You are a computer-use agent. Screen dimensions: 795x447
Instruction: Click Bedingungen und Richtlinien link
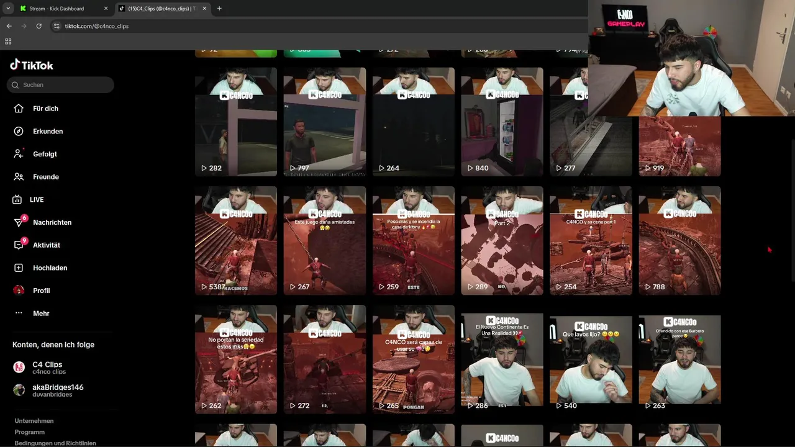55,443
